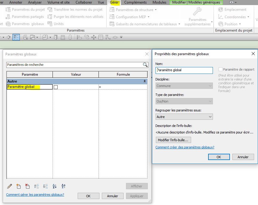
Task: Collapse the Autre parameter group
Action: tap(145, 81)
